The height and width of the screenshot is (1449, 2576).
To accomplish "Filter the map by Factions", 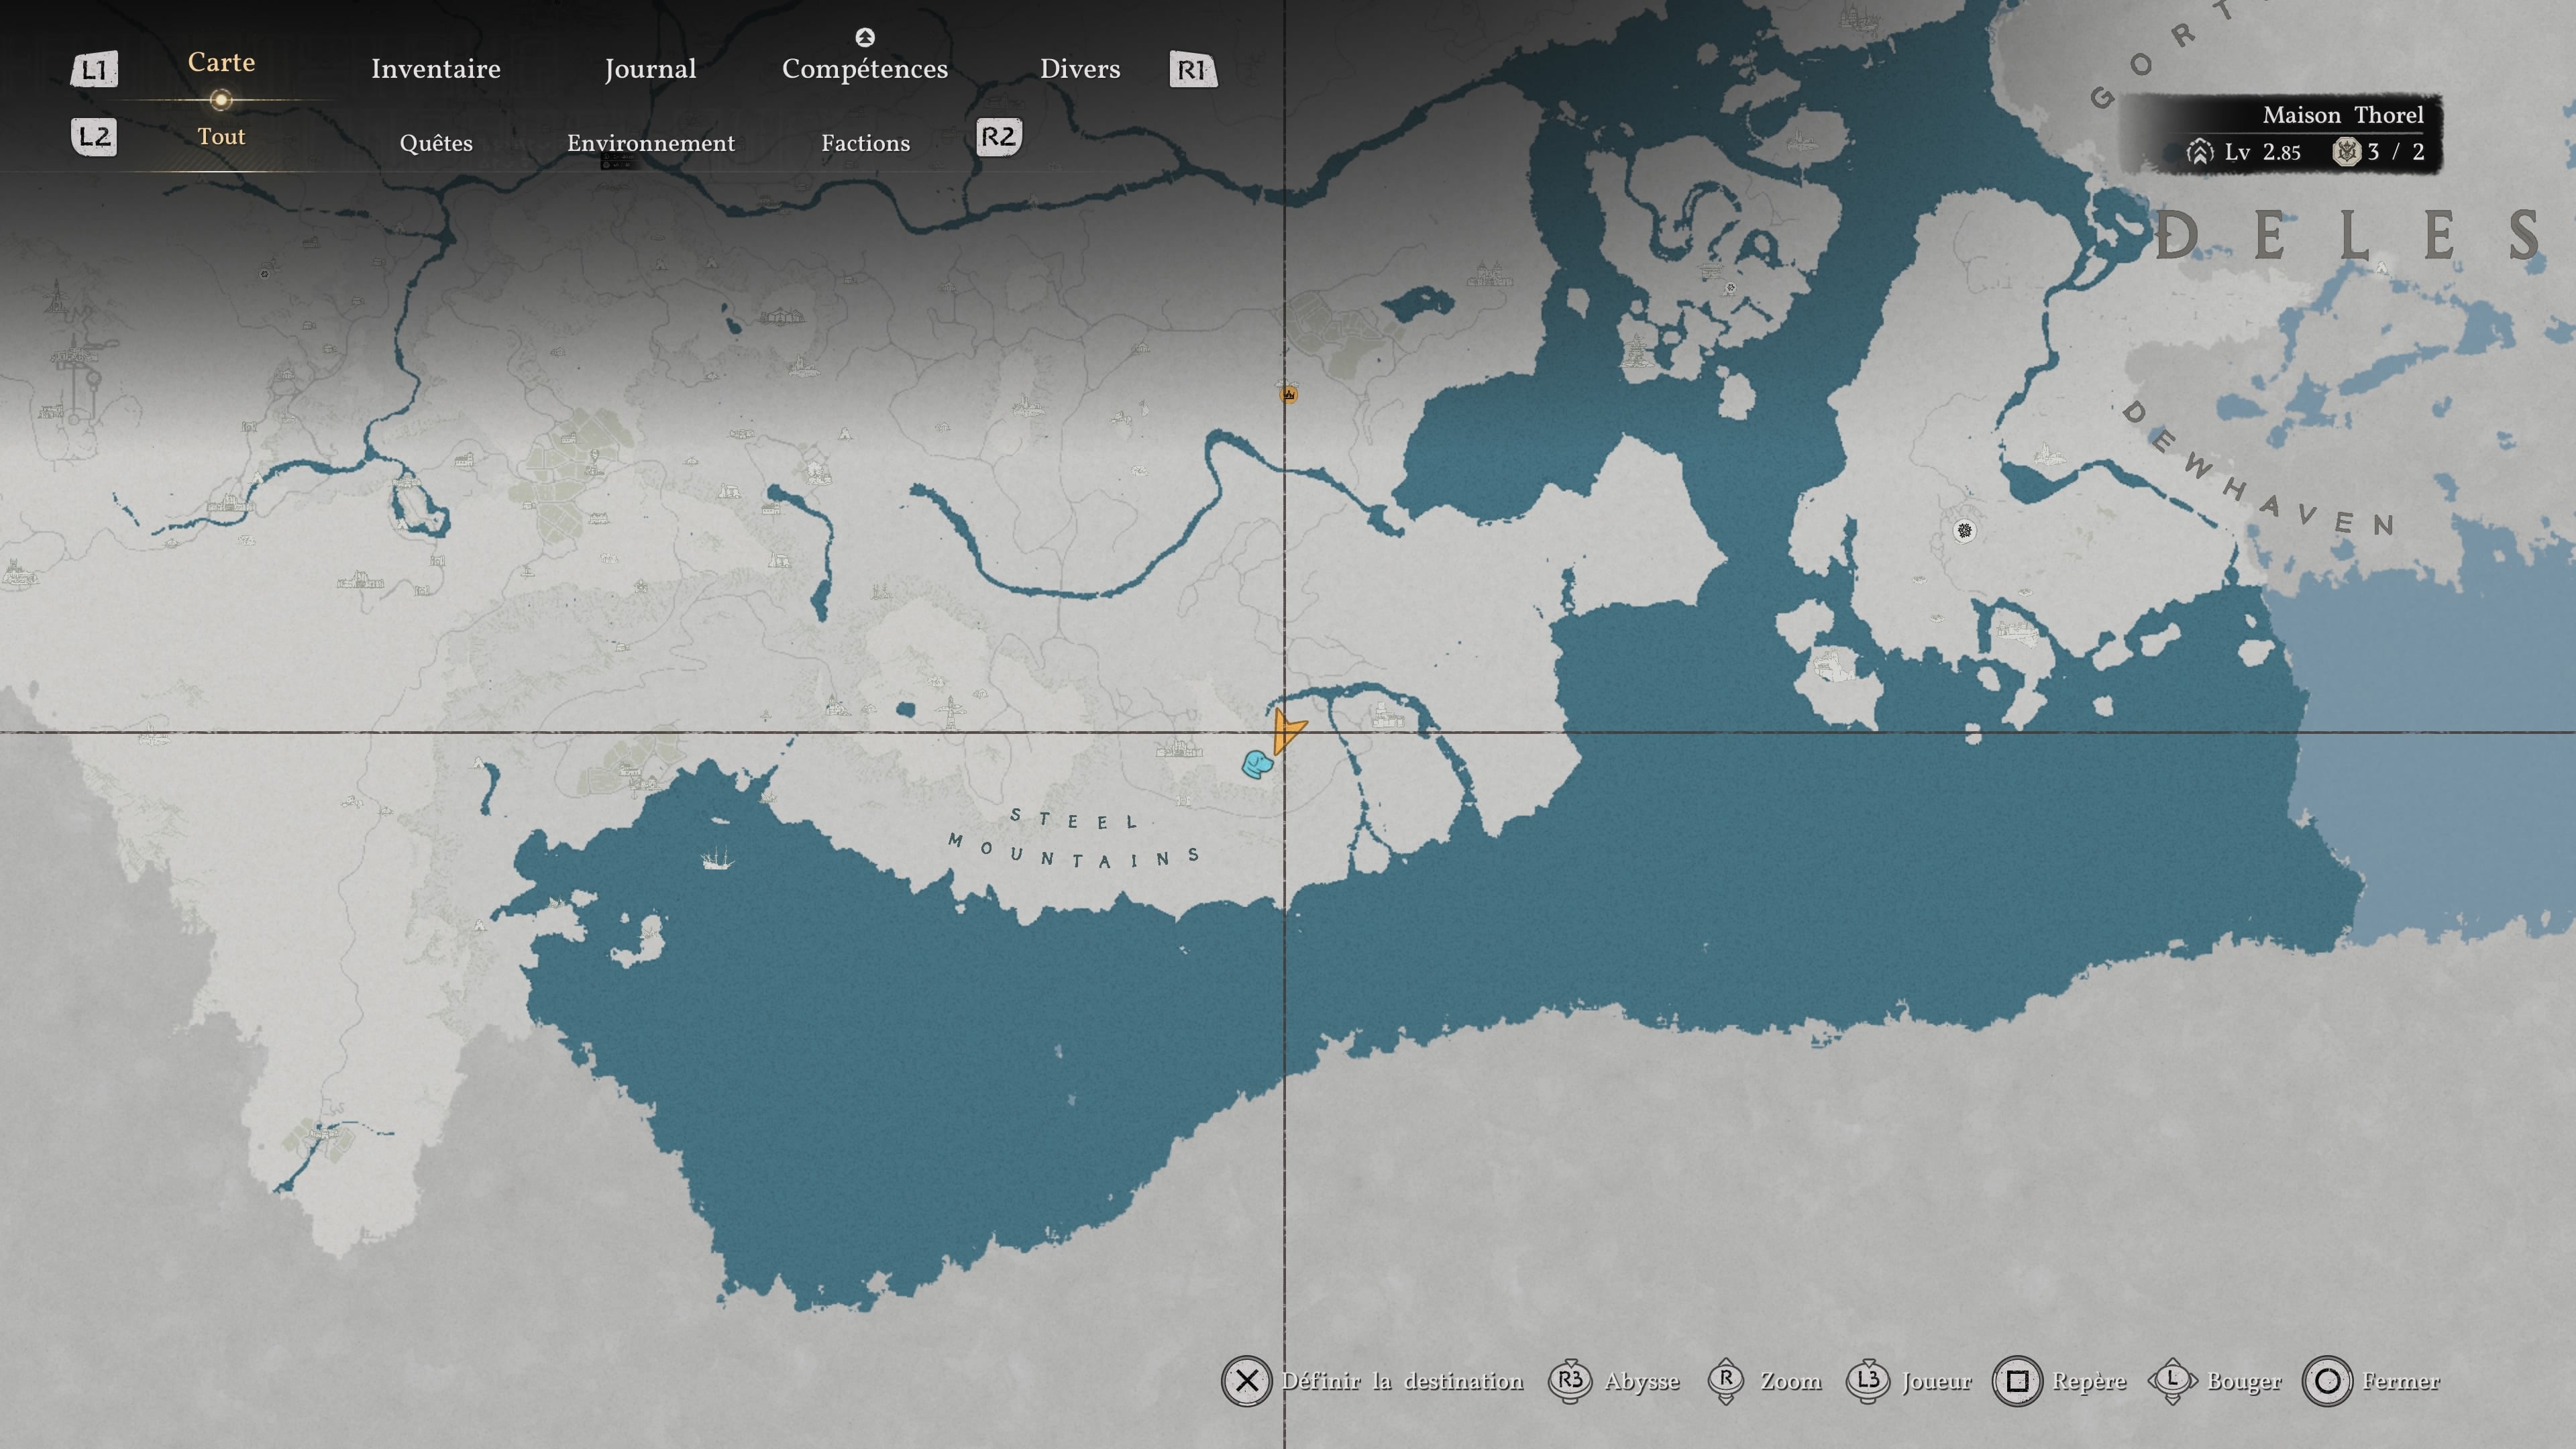I will click(866, 143).
